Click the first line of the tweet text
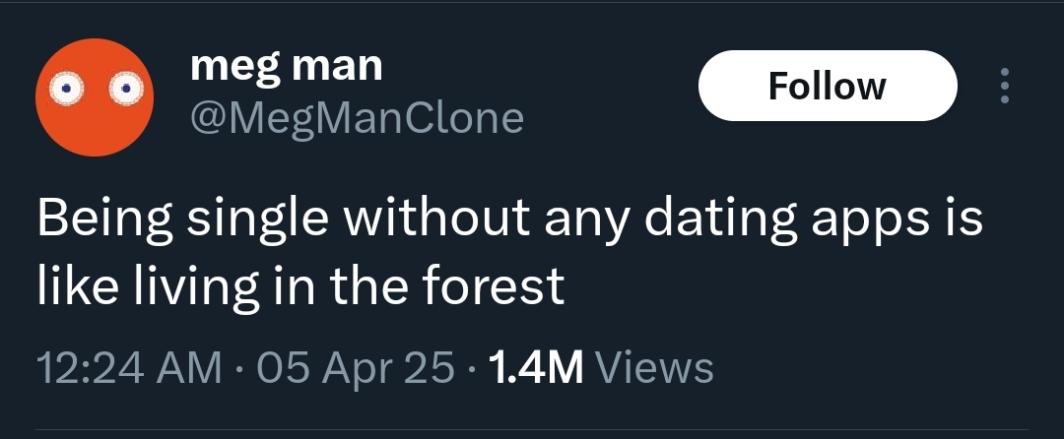This screenshot has height=439, width=1064. coord(509,220)
